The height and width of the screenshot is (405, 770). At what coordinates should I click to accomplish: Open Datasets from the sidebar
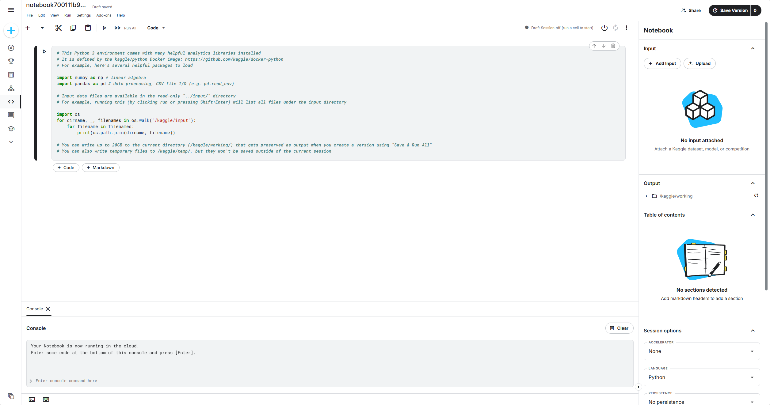[x=11, y=74]
